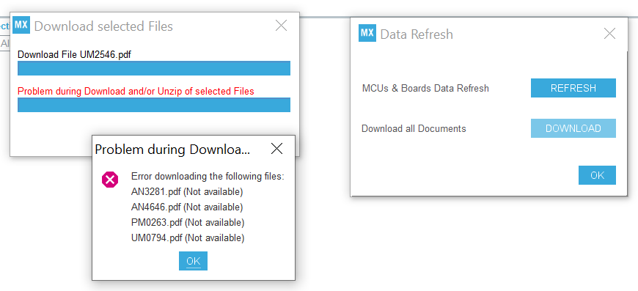Viewport: 638px width, 291px height.
Task: Close the Download selected Files dialog
Action: (x=281, y=26)
